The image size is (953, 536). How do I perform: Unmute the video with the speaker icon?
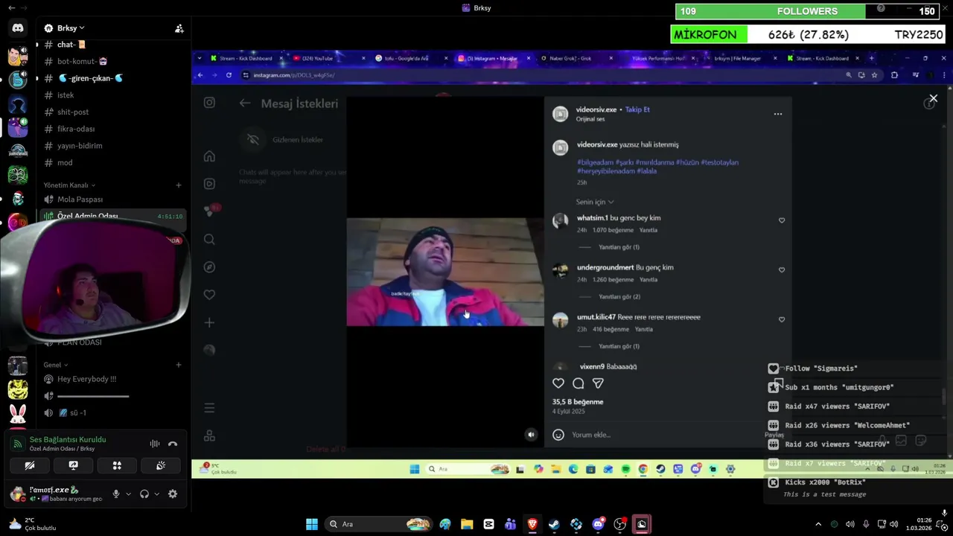pyautogui.click(x=531, y=435)
